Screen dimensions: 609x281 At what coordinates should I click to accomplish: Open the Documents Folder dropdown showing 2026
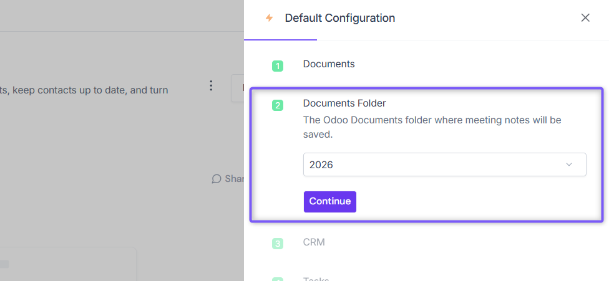point(444,164)
